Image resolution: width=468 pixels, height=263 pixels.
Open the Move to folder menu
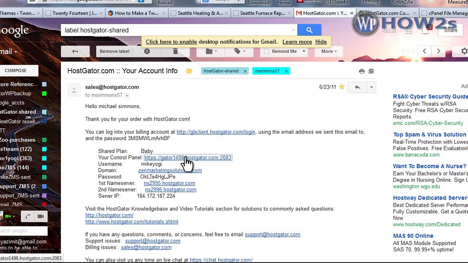pos(212,52)
